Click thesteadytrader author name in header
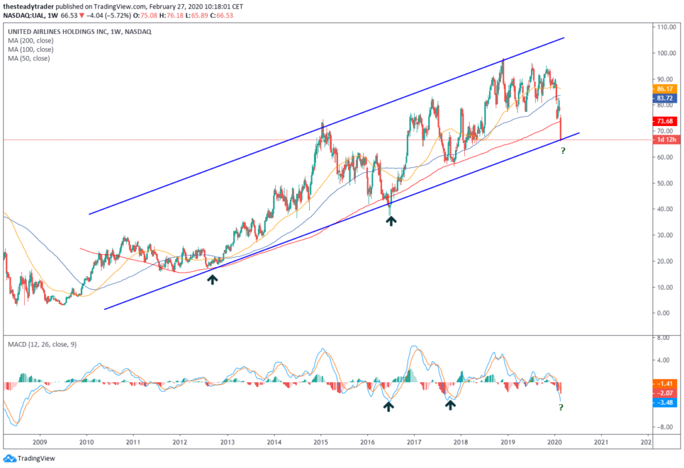684x468 pixels. point(28,7)
